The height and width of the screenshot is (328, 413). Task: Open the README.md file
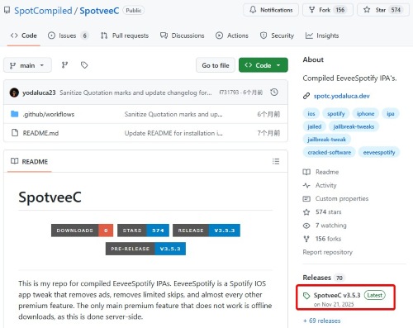click(x=40, y=133)
